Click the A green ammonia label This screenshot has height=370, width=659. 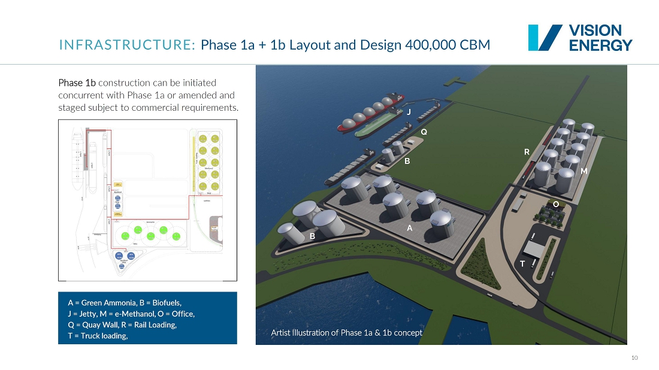point(410,228)
